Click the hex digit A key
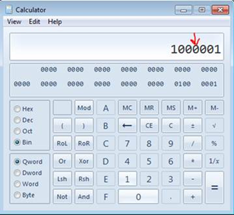234x215 pixels. click(106, 108)
